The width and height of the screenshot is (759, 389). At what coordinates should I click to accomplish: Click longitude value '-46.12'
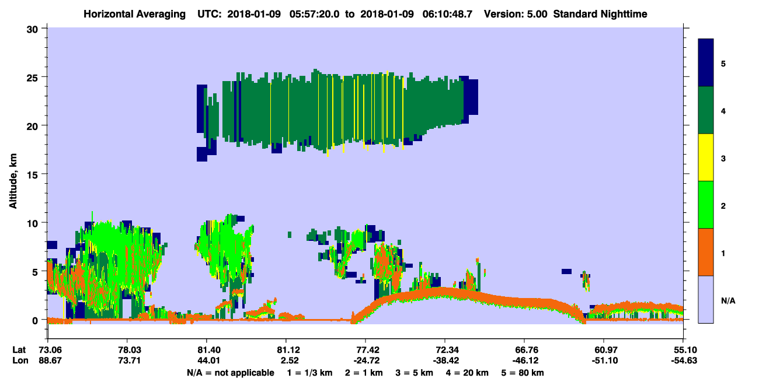524,360
